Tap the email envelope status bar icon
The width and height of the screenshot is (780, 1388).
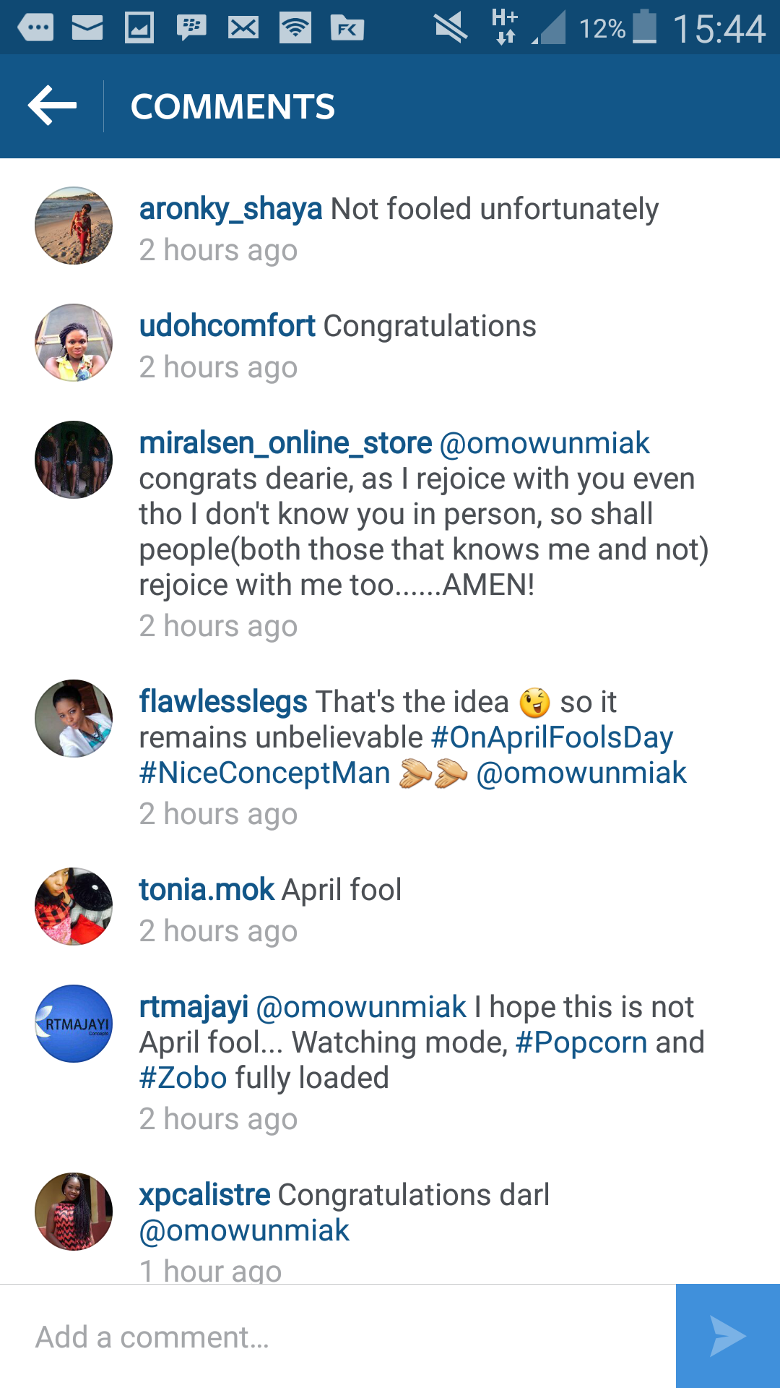(87, 28)
